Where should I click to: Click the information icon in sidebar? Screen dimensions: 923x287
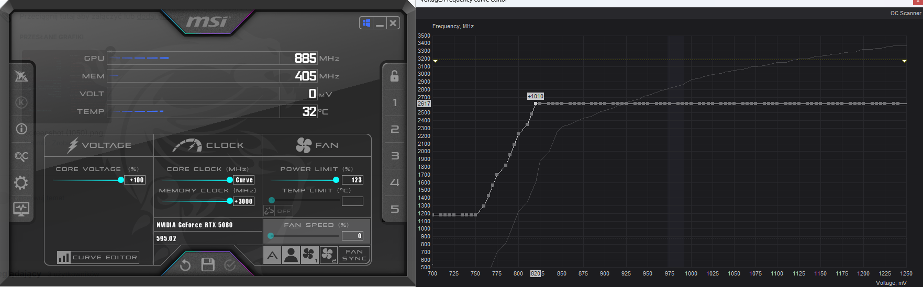[21, 129]
